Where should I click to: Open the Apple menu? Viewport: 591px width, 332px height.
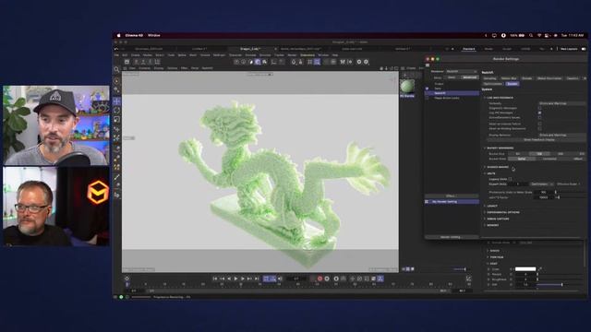119,35
